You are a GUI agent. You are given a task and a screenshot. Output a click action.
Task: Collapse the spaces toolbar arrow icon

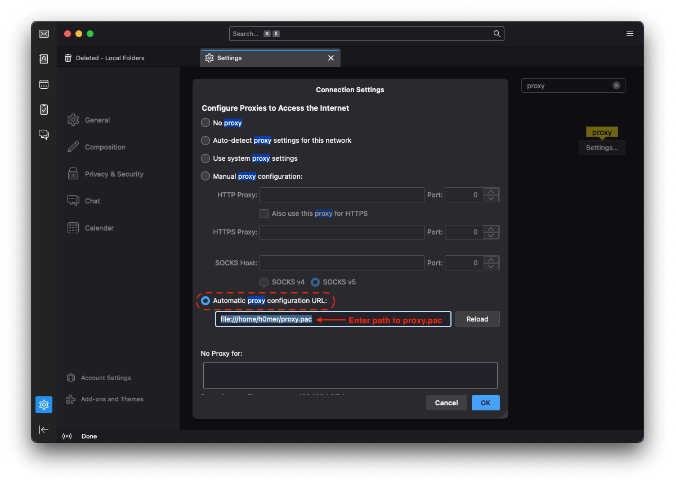click(x=44, y=429)
